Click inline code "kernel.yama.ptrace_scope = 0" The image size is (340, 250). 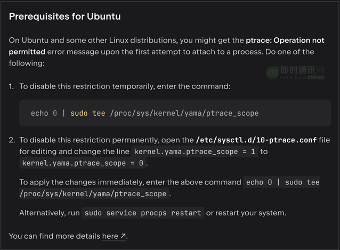[83, 163]
